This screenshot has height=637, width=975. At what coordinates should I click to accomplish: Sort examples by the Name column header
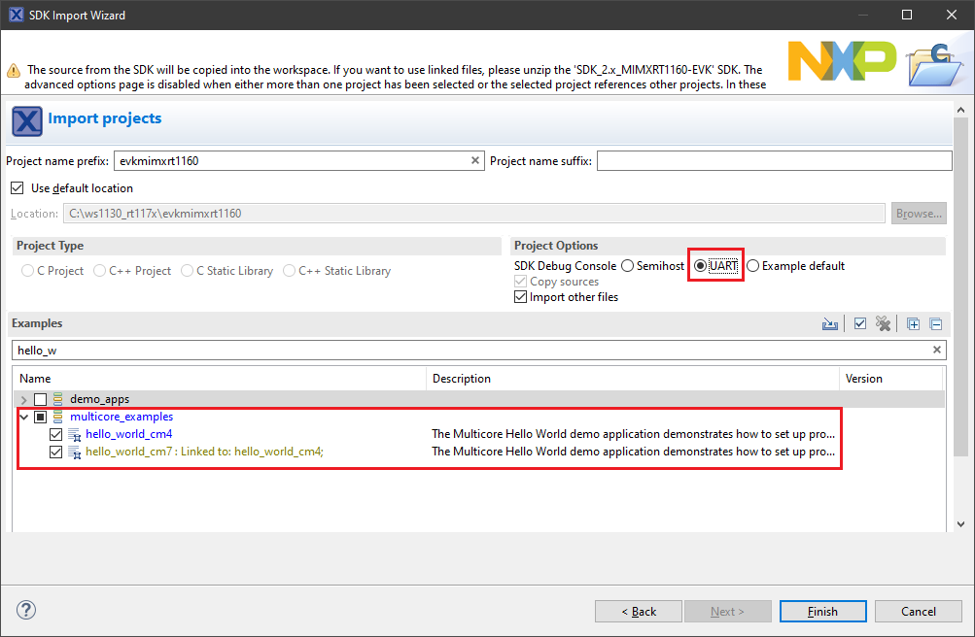tap(219, 379)
